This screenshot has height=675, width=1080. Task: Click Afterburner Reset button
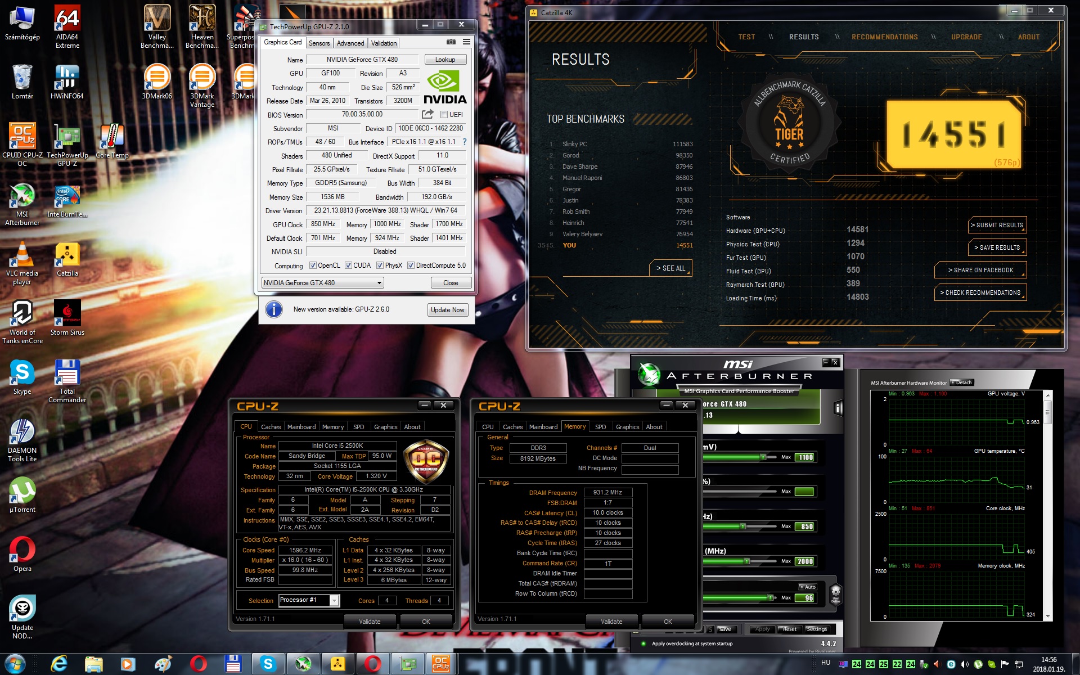click(790, 629)
